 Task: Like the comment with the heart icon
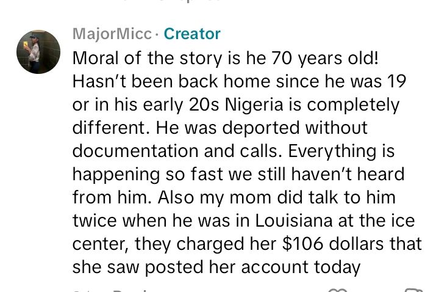[x=338, y=290]
